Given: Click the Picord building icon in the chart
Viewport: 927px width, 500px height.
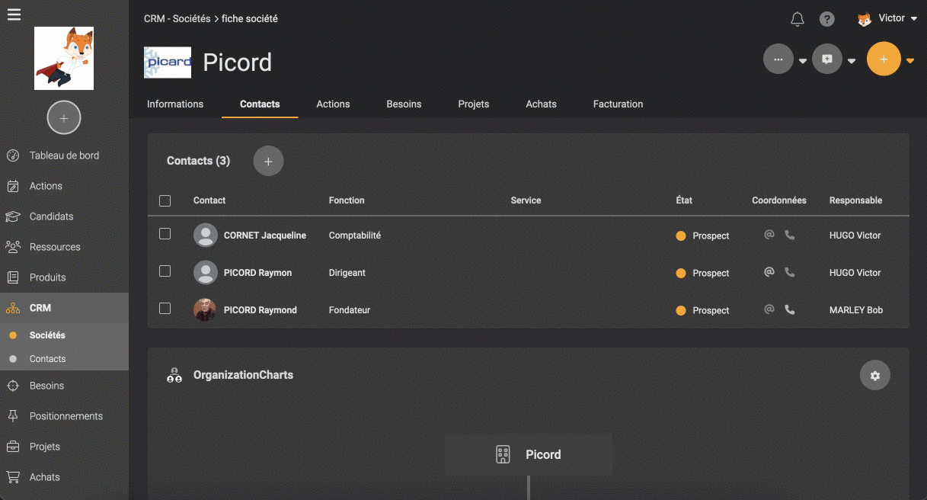Looking at the screenshot, I should (503, 455).
